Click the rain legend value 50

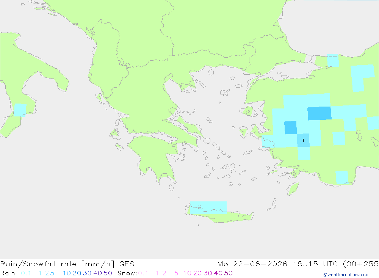click(108, 273)
